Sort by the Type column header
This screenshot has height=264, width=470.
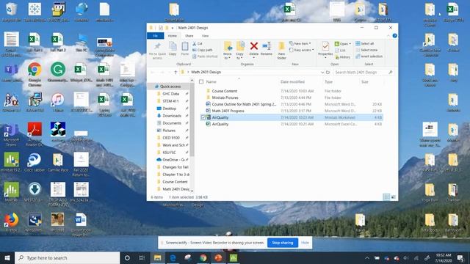tap(329, 81)
